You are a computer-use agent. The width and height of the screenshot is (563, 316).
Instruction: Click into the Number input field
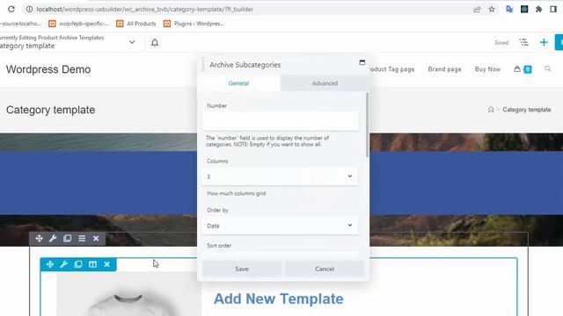pos(280,121)
